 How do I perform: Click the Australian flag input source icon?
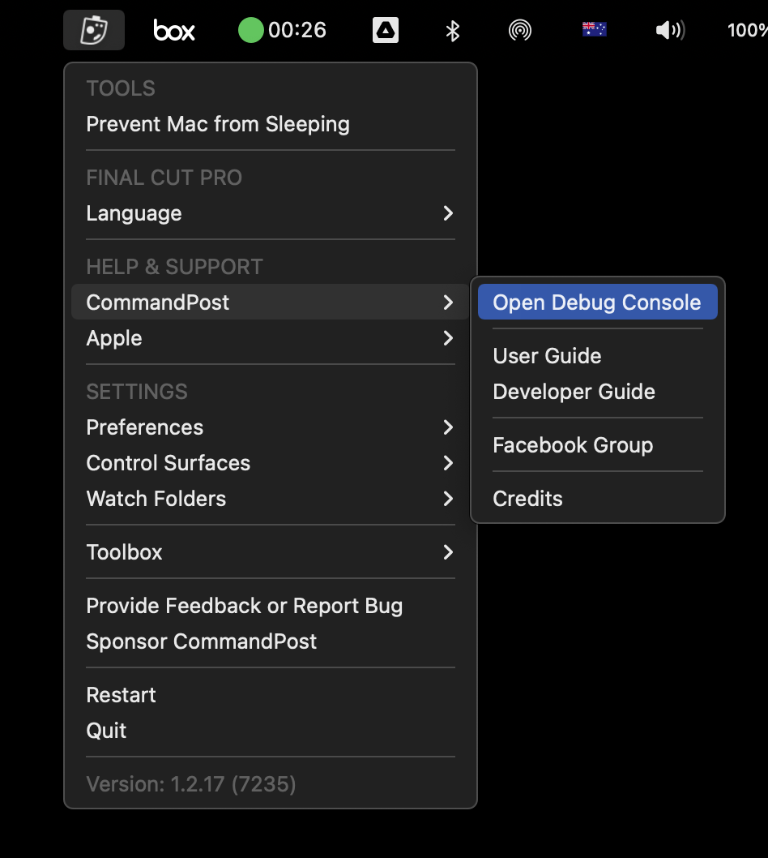(594, 29)
